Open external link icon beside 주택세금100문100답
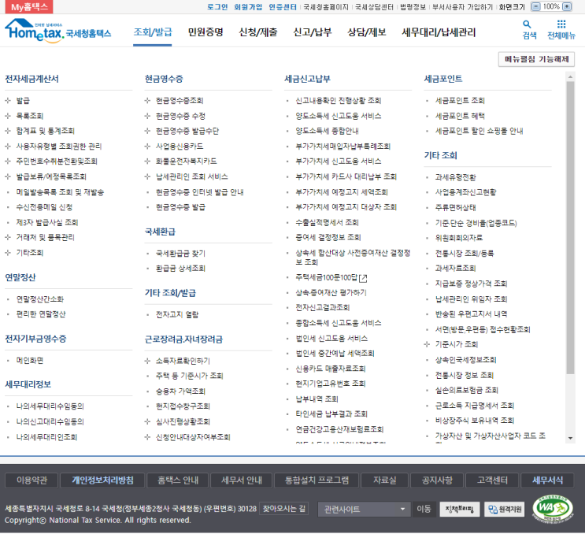585x534 pixels. pyautogui.click(x=363, y=278)
